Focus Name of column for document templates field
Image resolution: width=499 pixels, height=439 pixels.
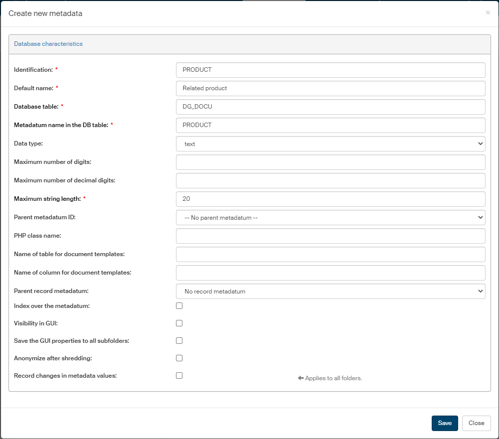click(x=331, y=273)
